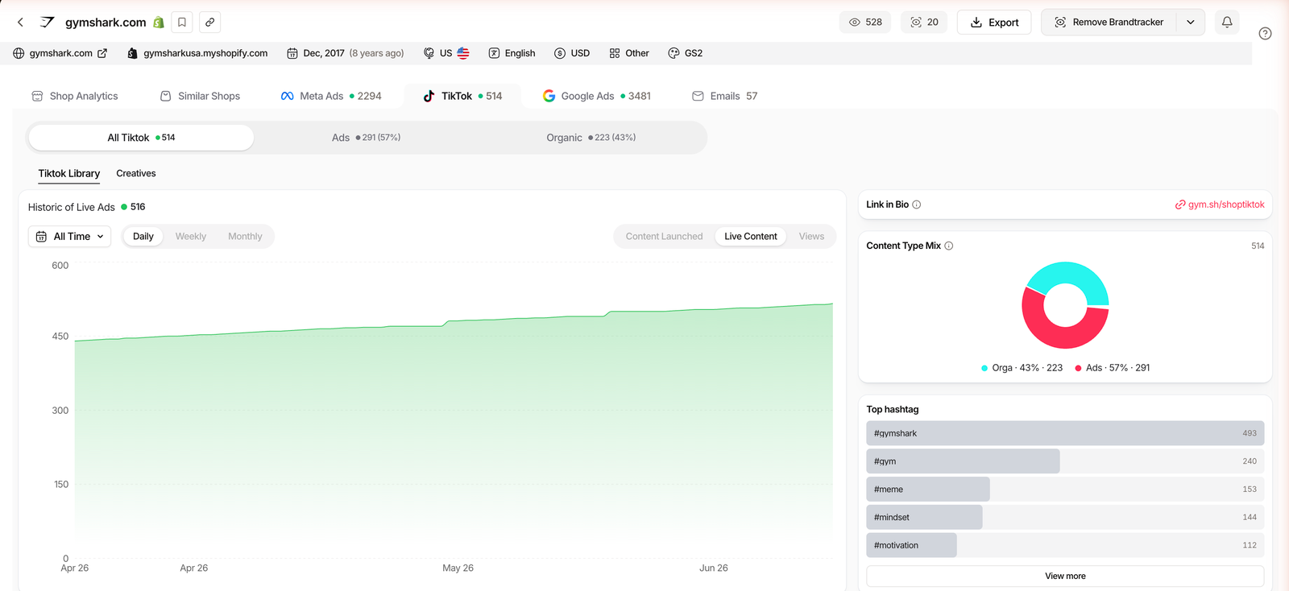The image size is (1289, 591).
Task: Open the Shop Analytics tab
Action: click(x=75, y=96)
